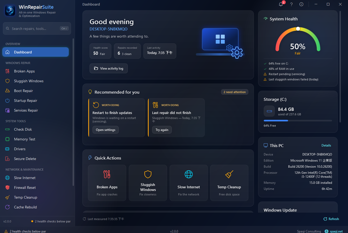Click the restart icon on Restart to finish updates card
348x233 pixels.
pyautogui.click(x=96, y=105)
